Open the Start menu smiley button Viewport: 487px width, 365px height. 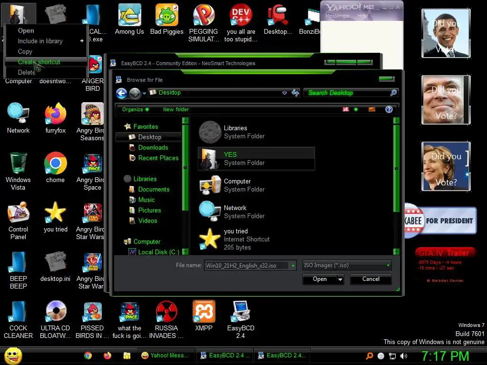[x=13, y=355]
